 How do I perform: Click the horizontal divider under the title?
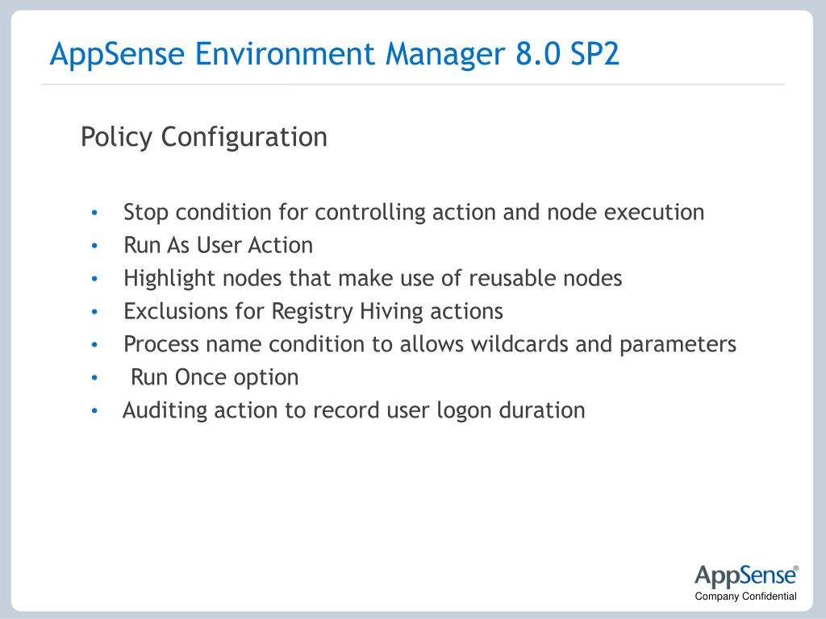point(413,84)
